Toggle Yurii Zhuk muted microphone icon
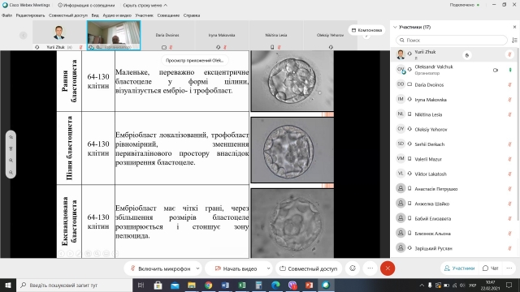 (509, 54)
